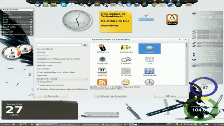Image resolution: width=224 pixels, height=126 pixels.
Task: Launch gnome-system-monitor from Aplicaciones list
Action: (17, 24)
